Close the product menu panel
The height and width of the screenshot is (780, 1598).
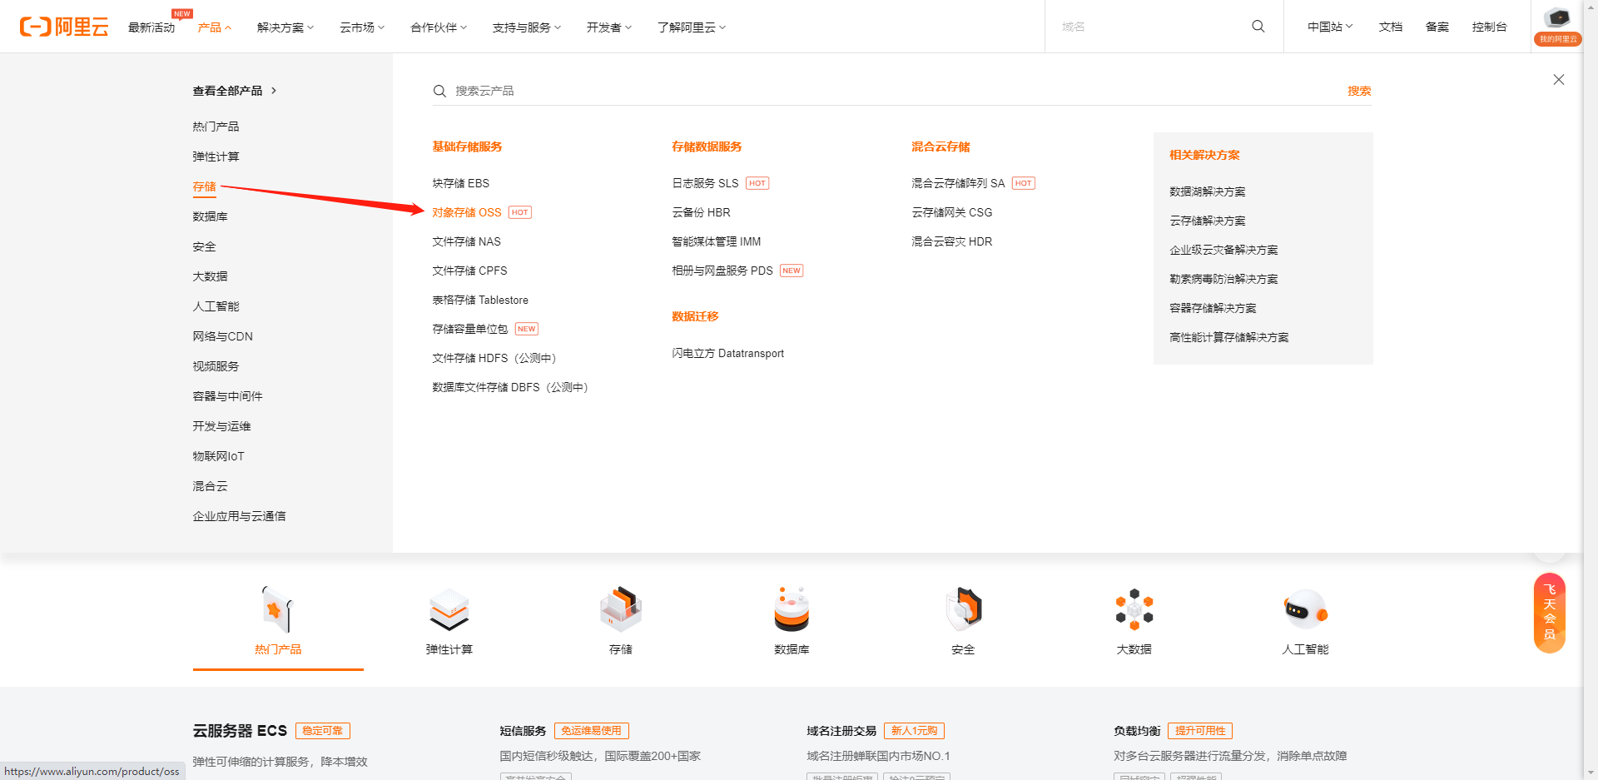pos(1559,80)
